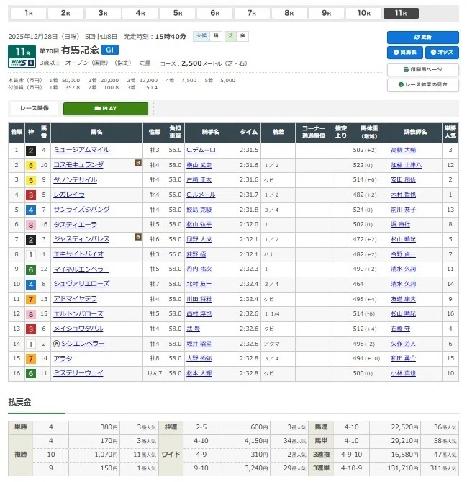
Task: Open horse シンエンペラー link
Action: (x=83, y=344)
